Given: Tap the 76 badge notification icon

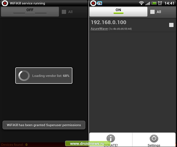Looking at the screenshot, I should 99,3.
